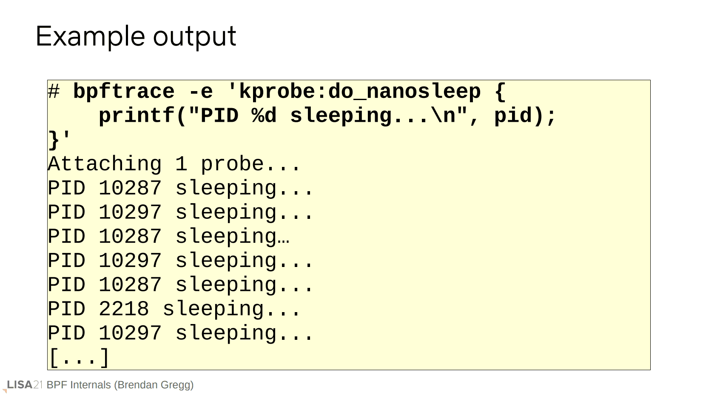Click the 'PID 2218 sleeping...' line
The image size is (703, 396).
coord(174,309)
